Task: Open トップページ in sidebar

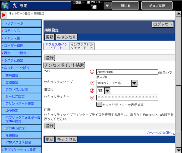Action: pyautogui.click(x=21, y=23)
